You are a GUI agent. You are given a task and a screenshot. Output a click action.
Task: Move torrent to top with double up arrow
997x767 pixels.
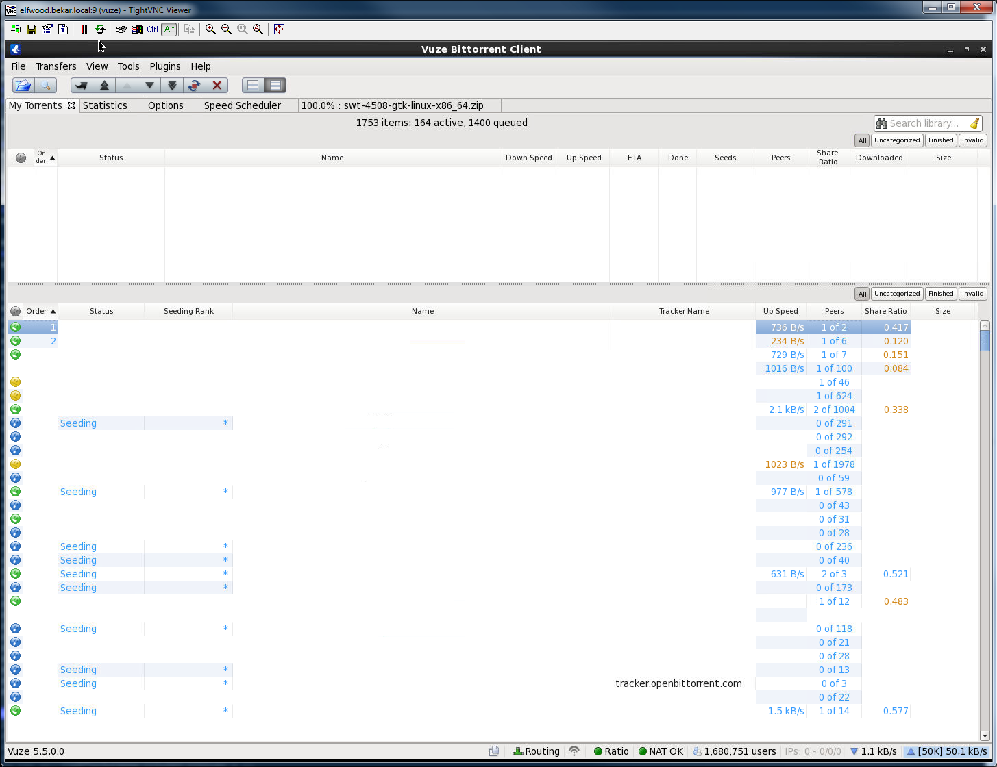pyautogui.click(x=104, y=86)
